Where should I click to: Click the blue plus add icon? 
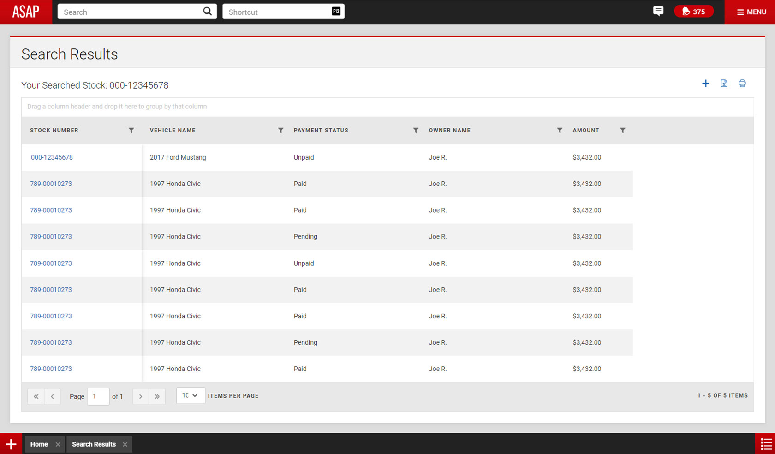click(x=705, y=84)
